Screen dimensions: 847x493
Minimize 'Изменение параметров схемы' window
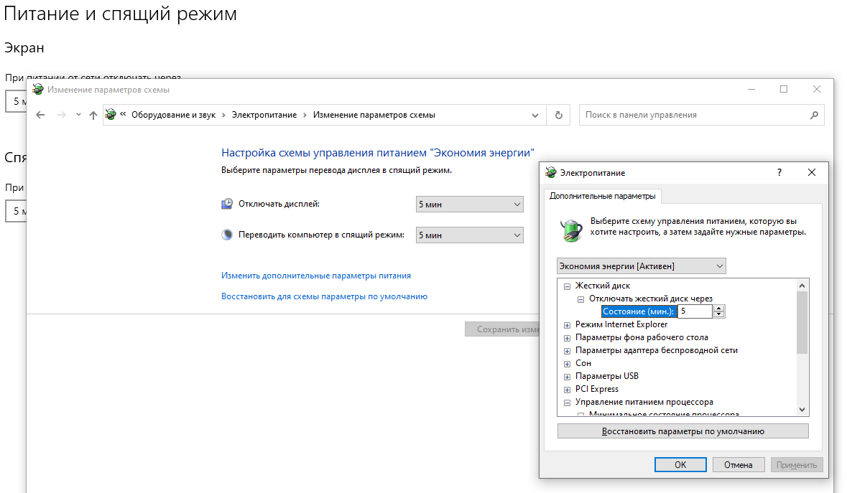click(751, 90)
